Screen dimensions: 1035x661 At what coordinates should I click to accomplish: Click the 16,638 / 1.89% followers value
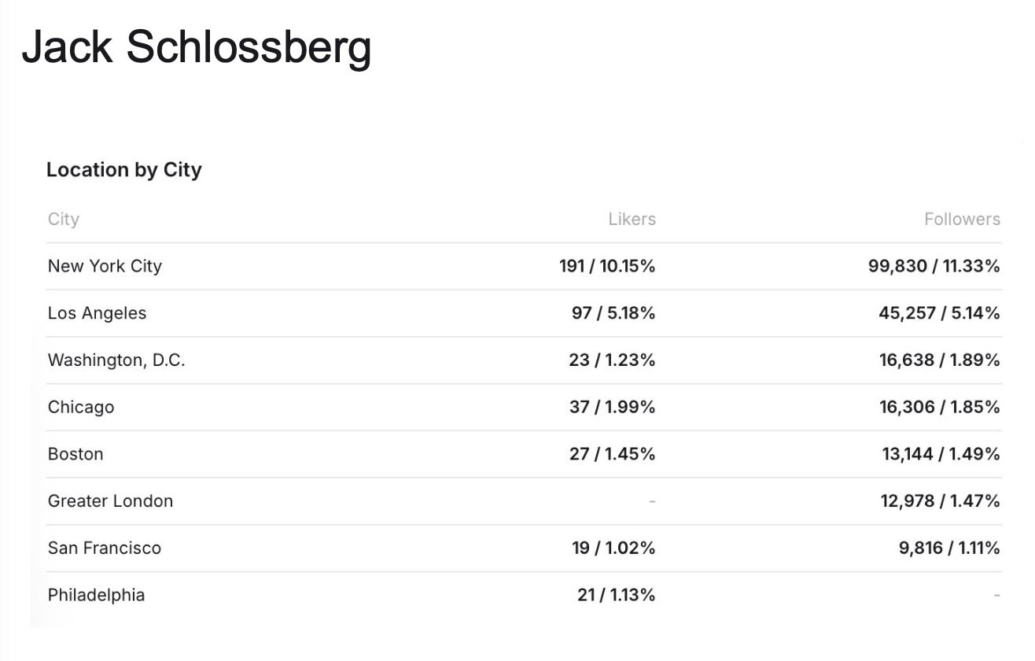coord(940,360)
